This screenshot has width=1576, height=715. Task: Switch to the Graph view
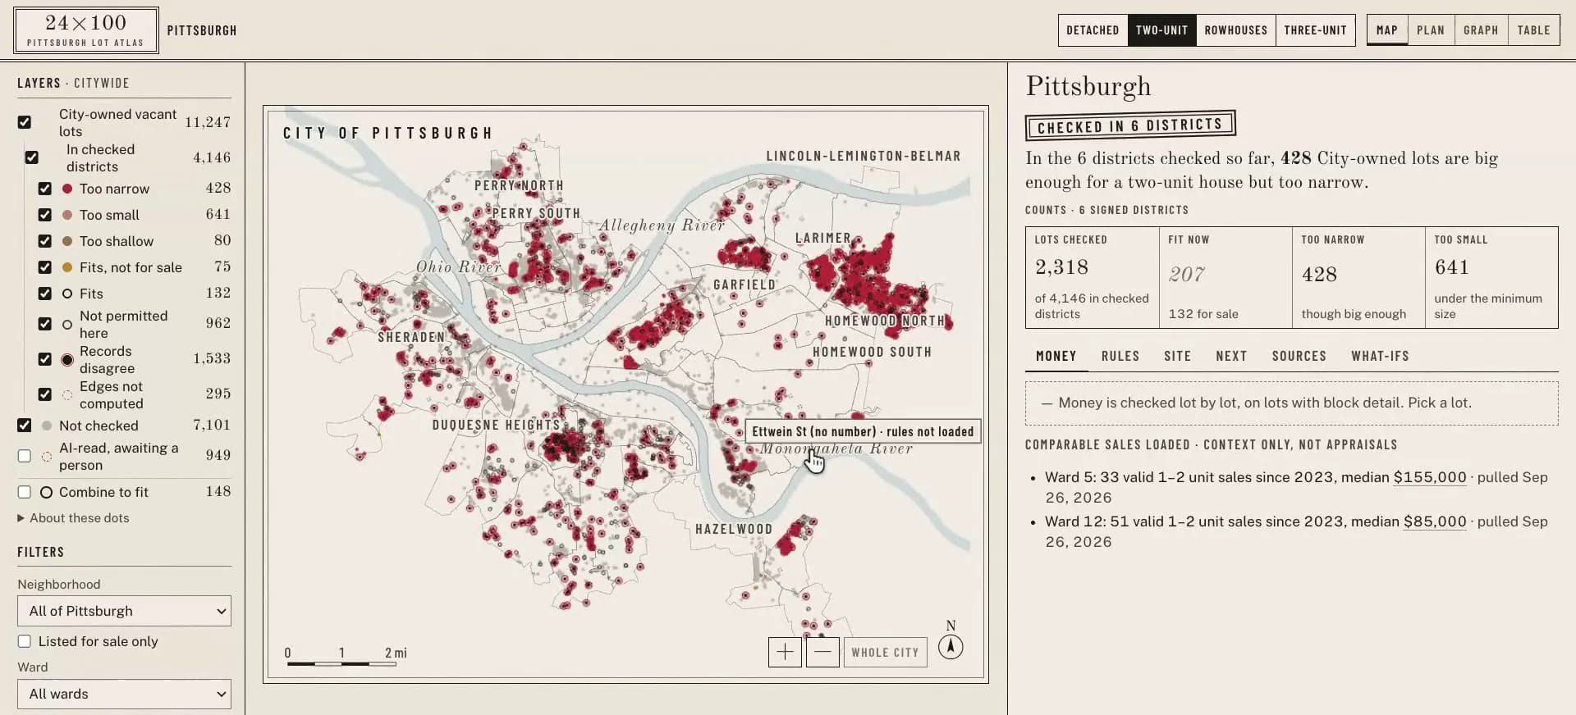[x=1481, y=30]
